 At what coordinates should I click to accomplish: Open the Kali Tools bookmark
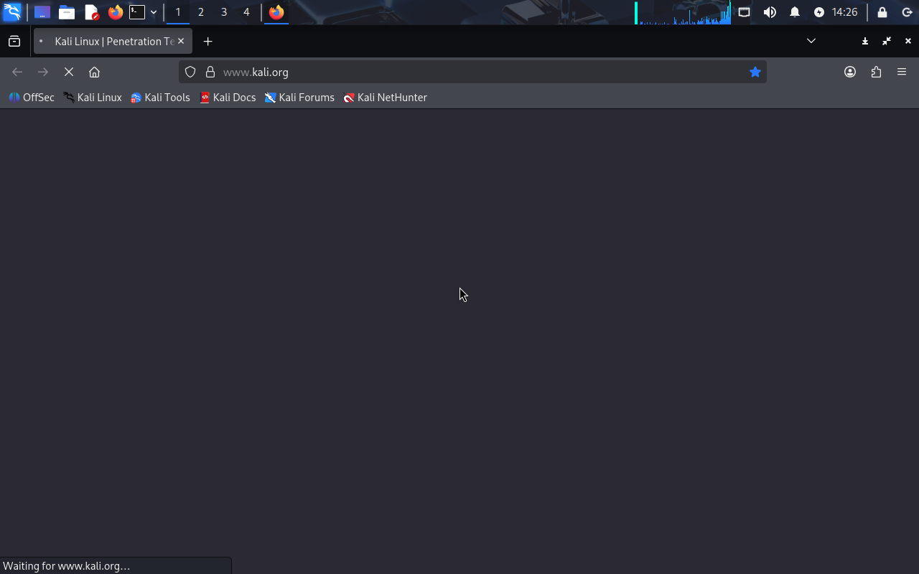coord(160,98)
